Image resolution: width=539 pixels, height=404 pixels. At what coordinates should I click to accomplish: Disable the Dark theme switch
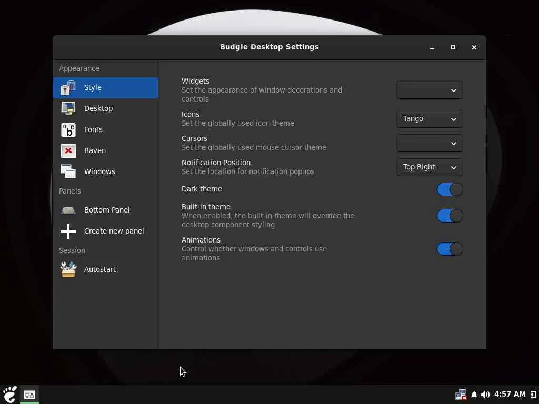[x=450, y=189]
